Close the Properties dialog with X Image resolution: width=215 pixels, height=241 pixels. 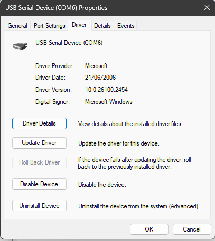pyautogui.click(x=207, y=7)
